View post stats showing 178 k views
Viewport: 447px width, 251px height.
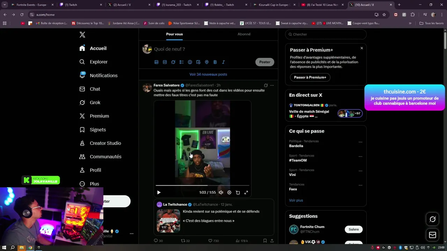[x=242, y=241]
